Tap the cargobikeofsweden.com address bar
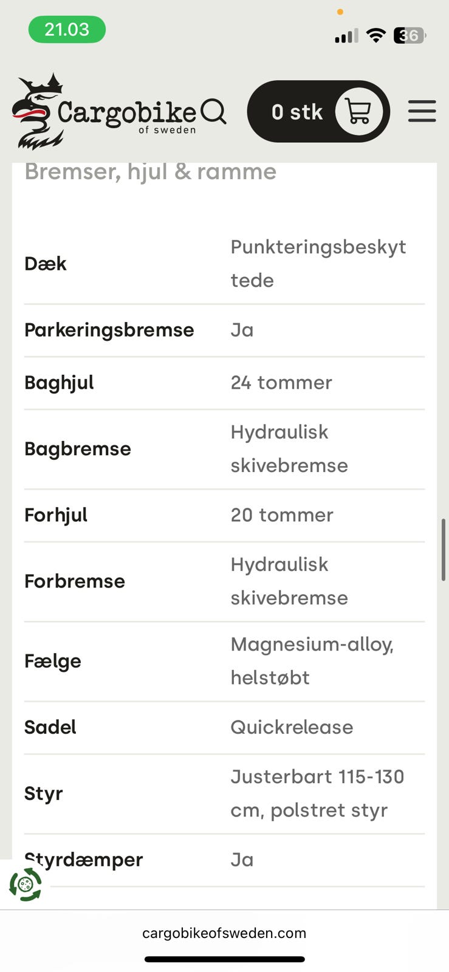The image size is (449, 972). pos(224,933)
